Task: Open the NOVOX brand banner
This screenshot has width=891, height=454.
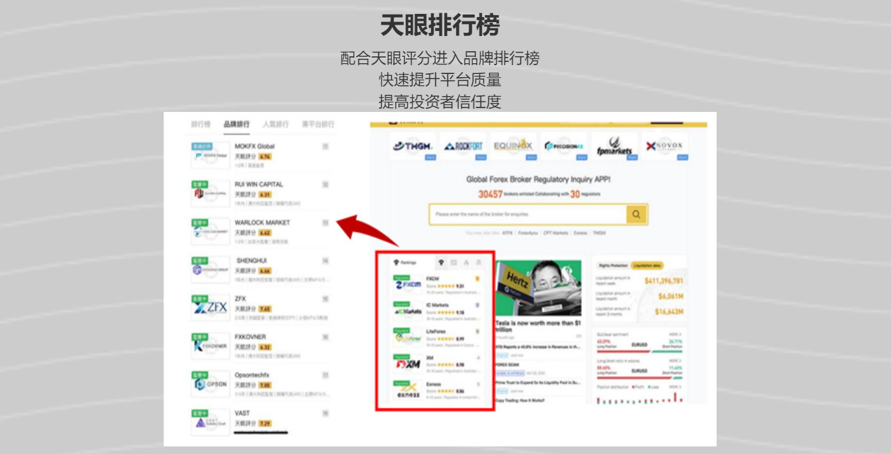Action: click(x=665, y=146)
